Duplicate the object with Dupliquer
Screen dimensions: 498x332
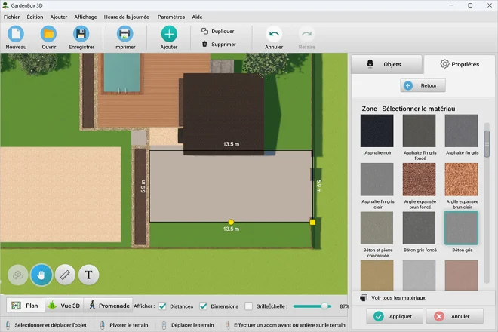pos(218,31)
